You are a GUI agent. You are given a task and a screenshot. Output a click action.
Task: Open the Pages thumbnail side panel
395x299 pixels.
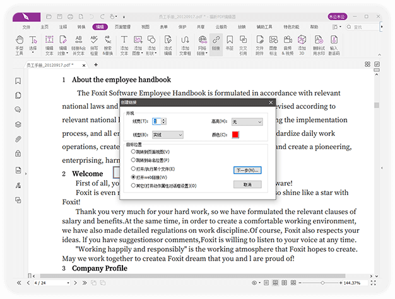point(18,95)
